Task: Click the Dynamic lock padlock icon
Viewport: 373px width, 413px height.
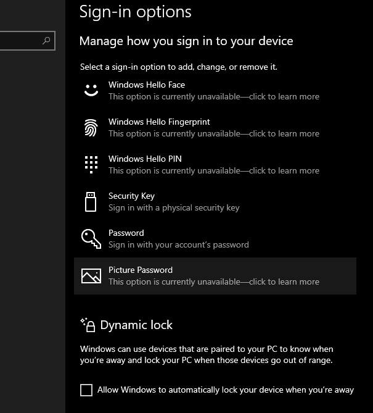Action: coord(88,325)
